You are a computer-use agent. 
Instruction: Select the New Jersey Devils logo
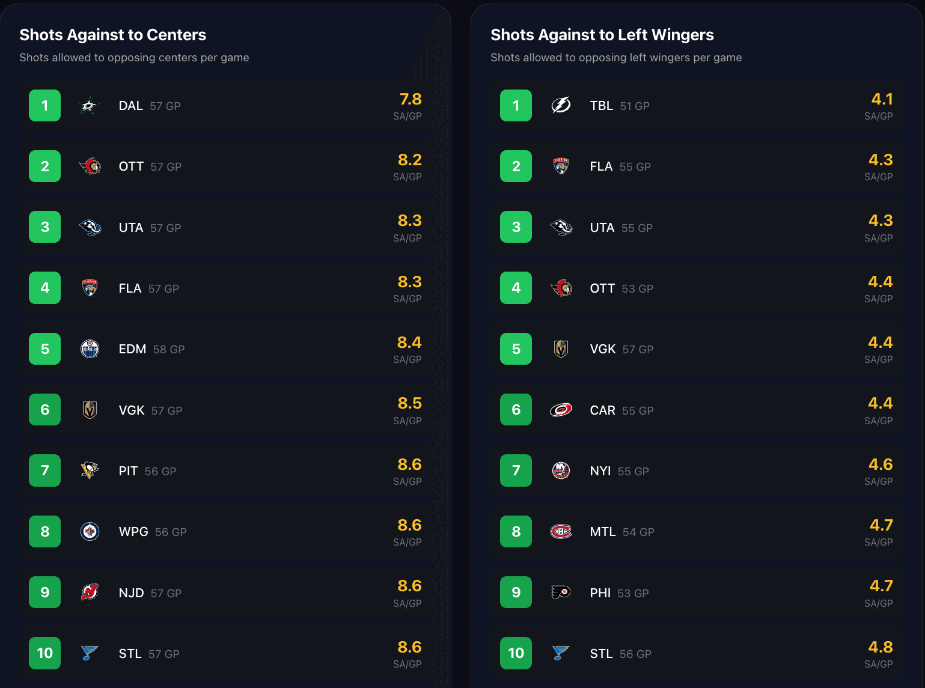click(x=90, y=592)
